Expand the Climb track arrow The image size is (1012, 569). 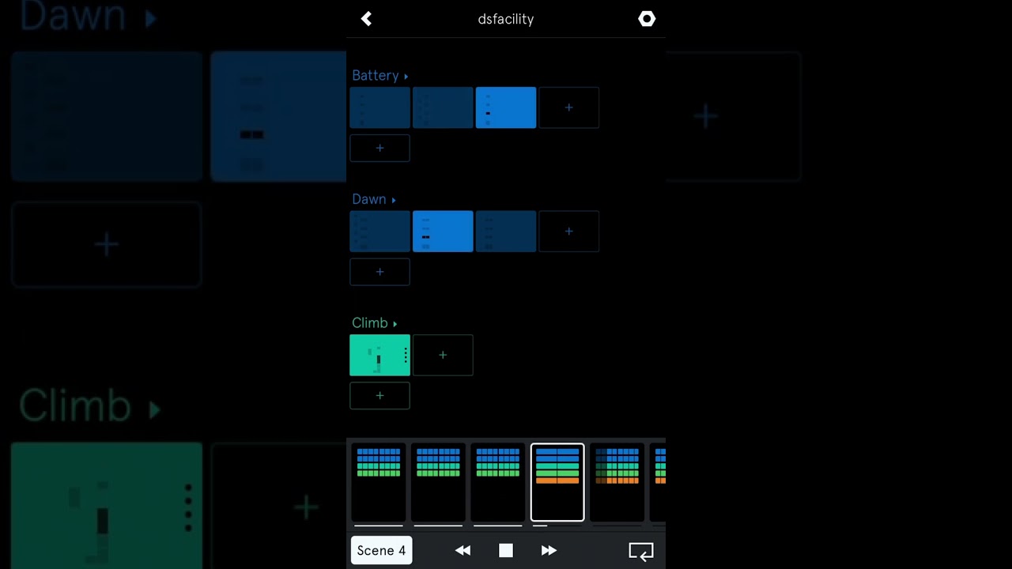click(395, 324)
